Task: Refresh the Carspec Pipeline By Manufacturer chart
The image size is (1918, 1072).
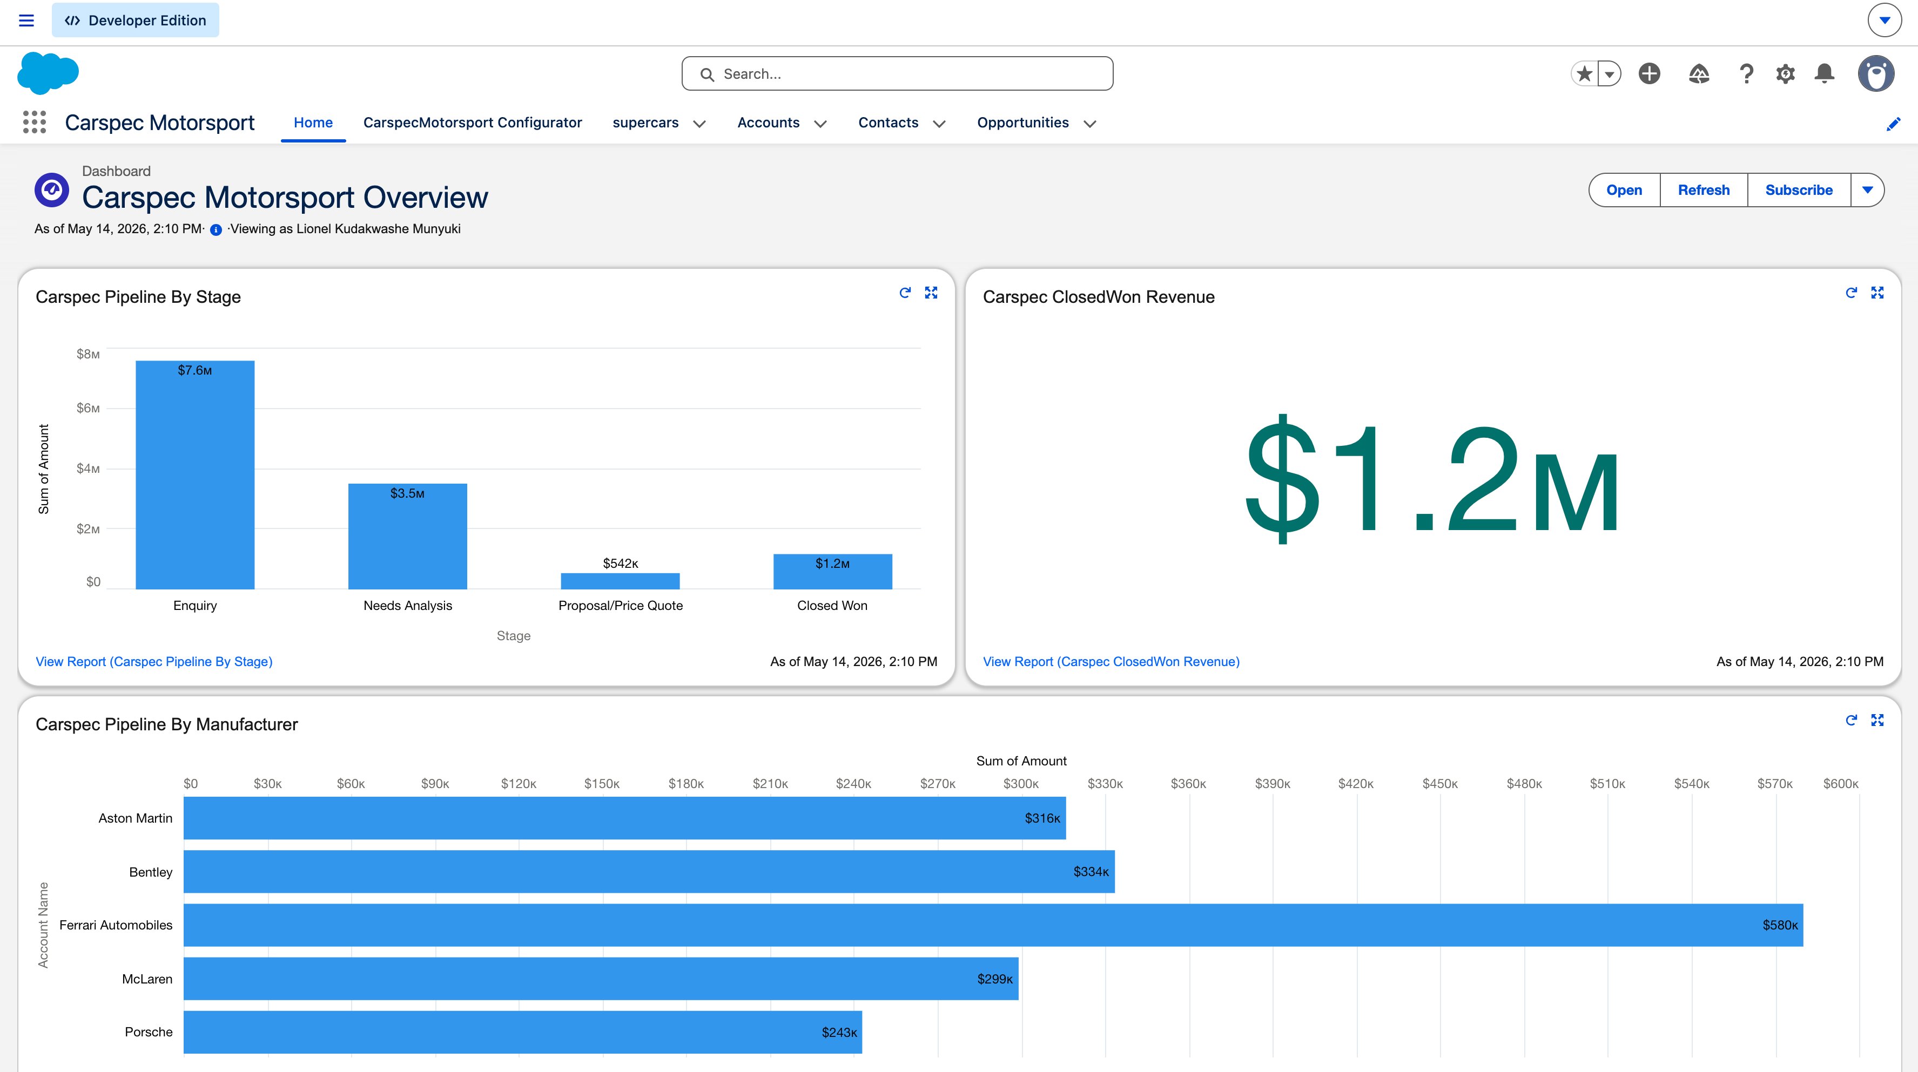Action: point(1851,720)
